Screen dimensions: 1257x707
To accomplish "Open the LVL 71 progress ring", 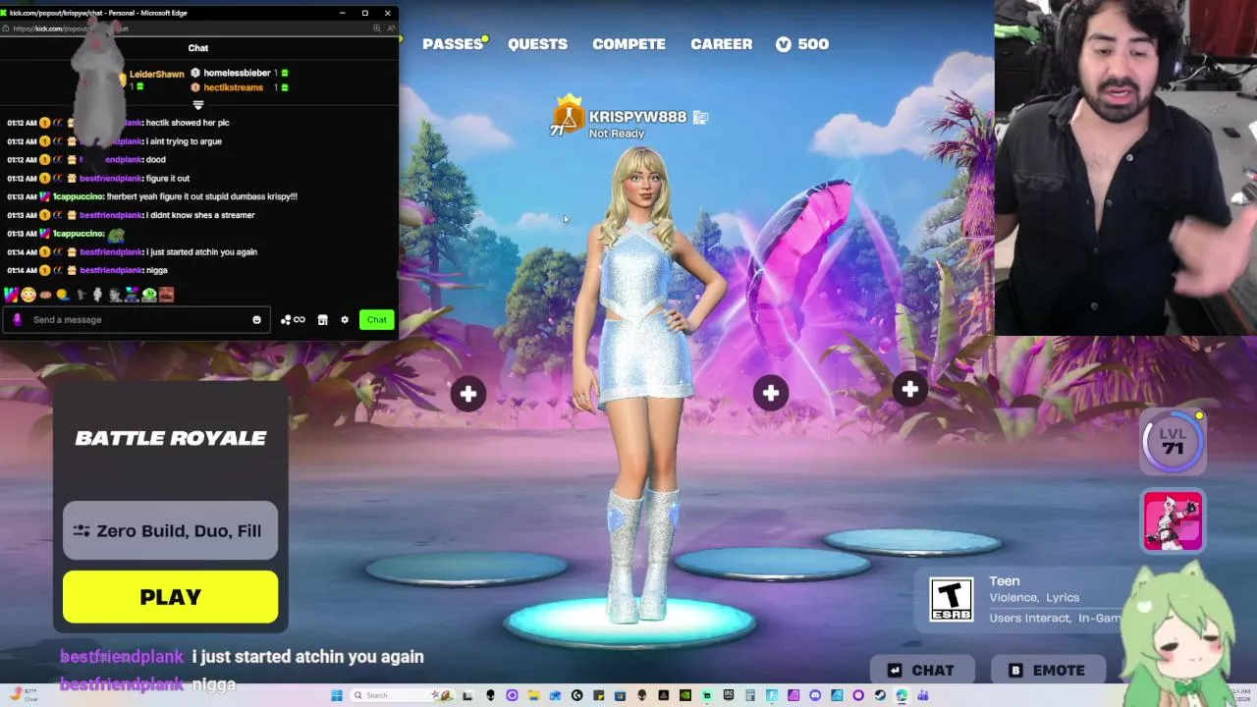I will [x=1173, y=442].
